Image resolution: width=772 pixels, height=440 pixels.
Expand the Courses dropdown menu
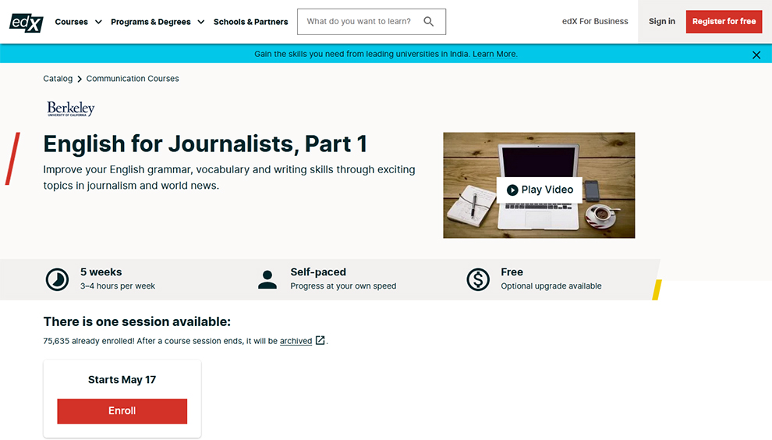click(x=79, y=22)
